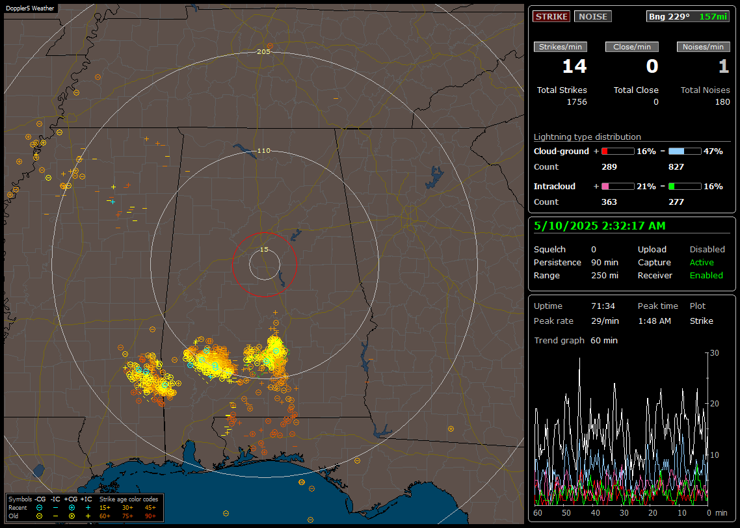Click the Close/min label box

tap(632, 47)
